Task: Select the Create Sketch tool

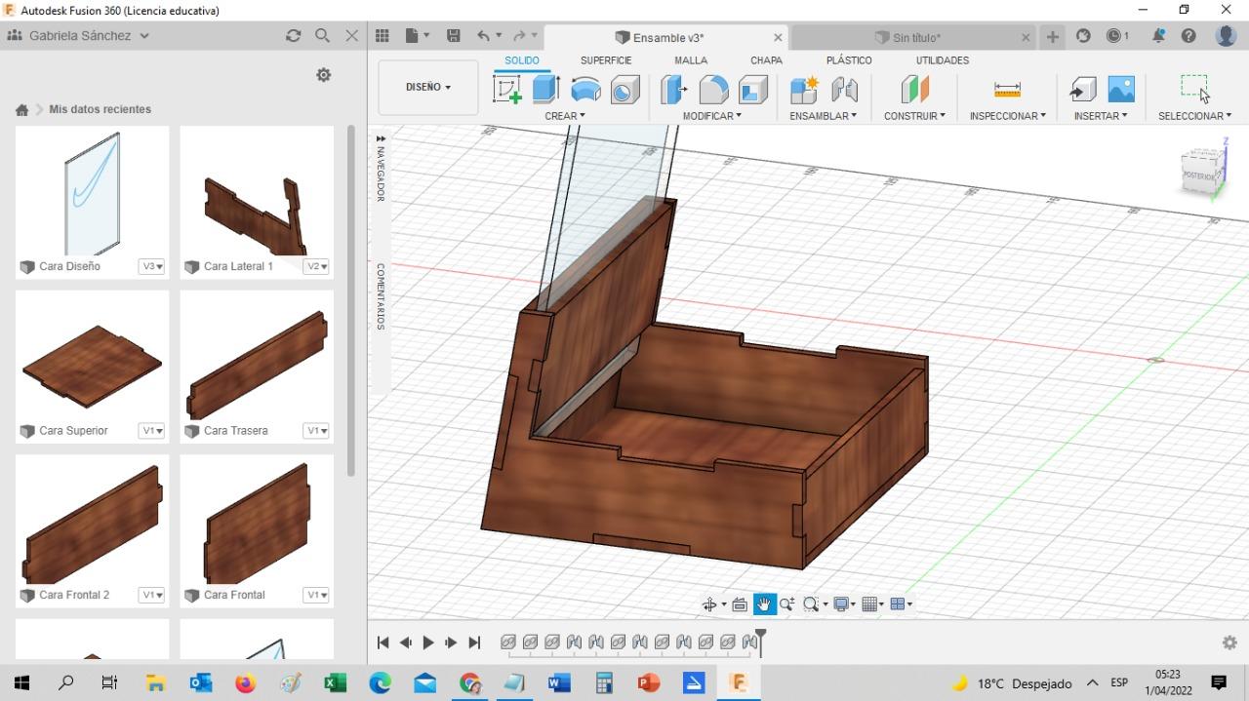Action: point(507,90)
